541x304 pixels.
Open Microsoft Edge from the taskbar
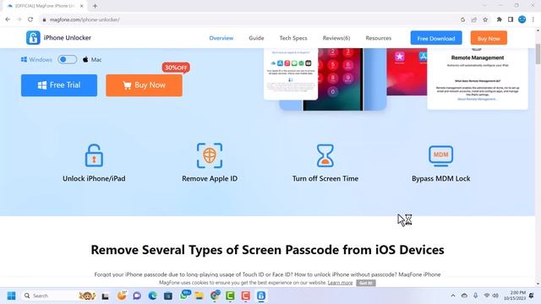click(152, 296)
